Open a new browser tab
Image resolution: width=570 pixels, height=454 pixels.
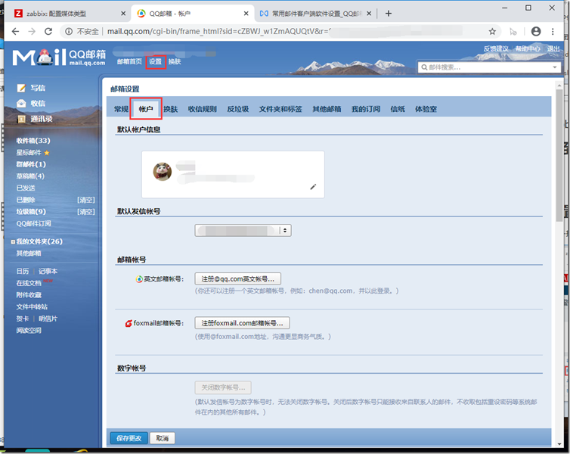click(x=389, y=14)
